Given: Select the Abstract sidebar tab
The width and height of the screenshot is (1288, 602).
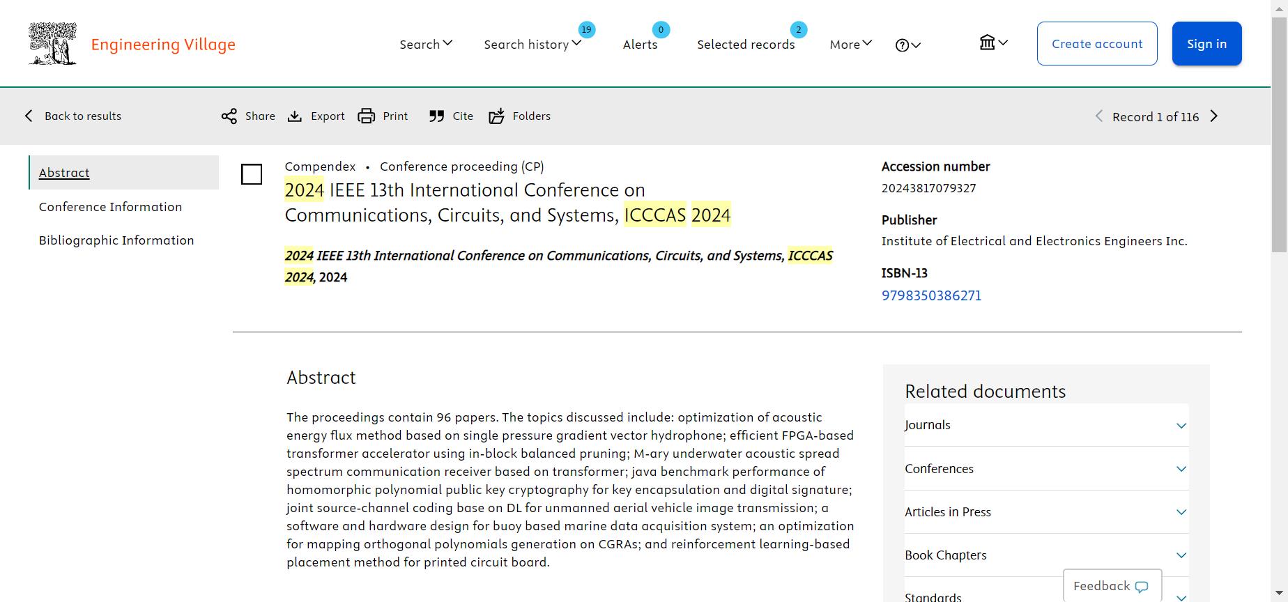Looking at the screenshot, I should (x=124, y=172).
